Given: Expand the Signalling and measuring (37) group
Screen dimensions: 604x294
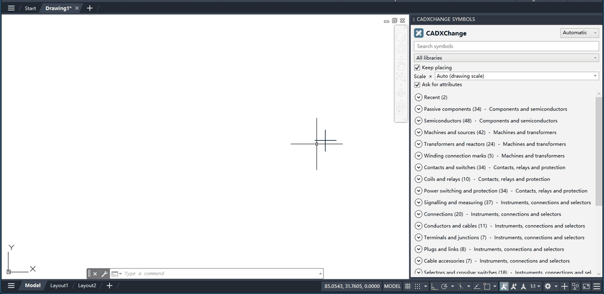Looking at the screenshot, I should [419, 202].
